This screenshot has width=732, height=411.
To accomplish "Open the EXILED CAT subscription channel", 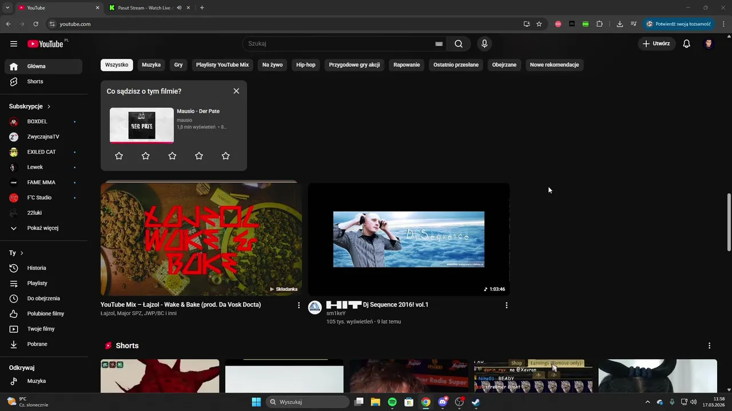I will click(43, 152).
